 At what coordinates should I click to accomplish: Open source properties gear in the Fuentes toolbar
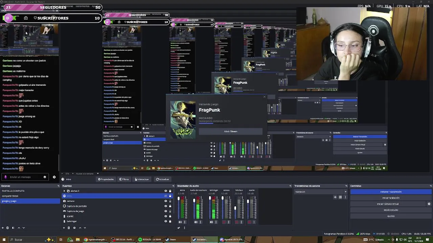click(x=74, y=228)
